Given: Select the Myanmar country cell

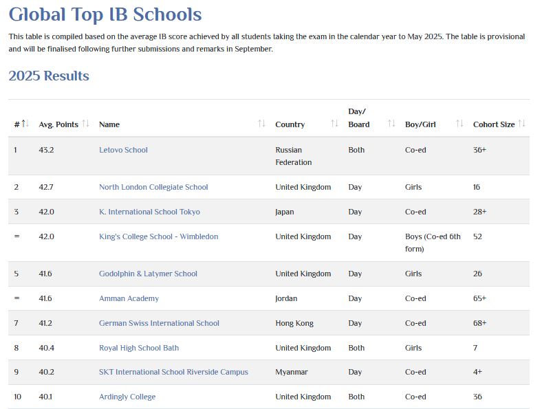Looking at the screenshot, I should pos(292,372).
